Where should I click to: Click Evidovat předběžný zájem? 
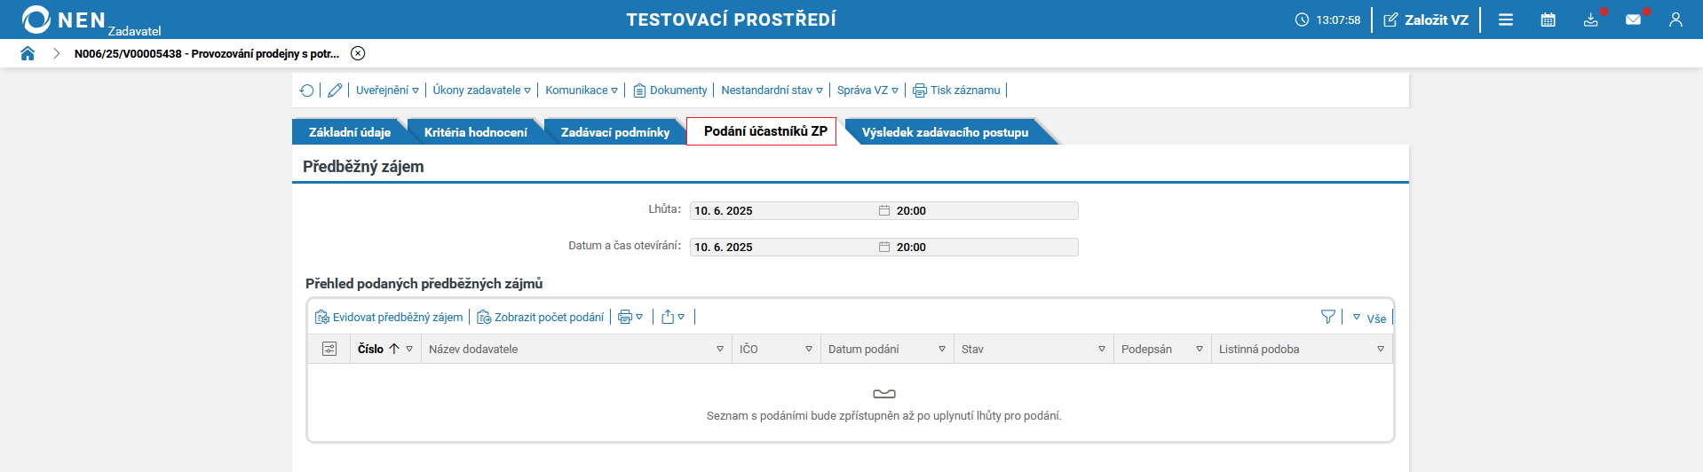[389, 318]
